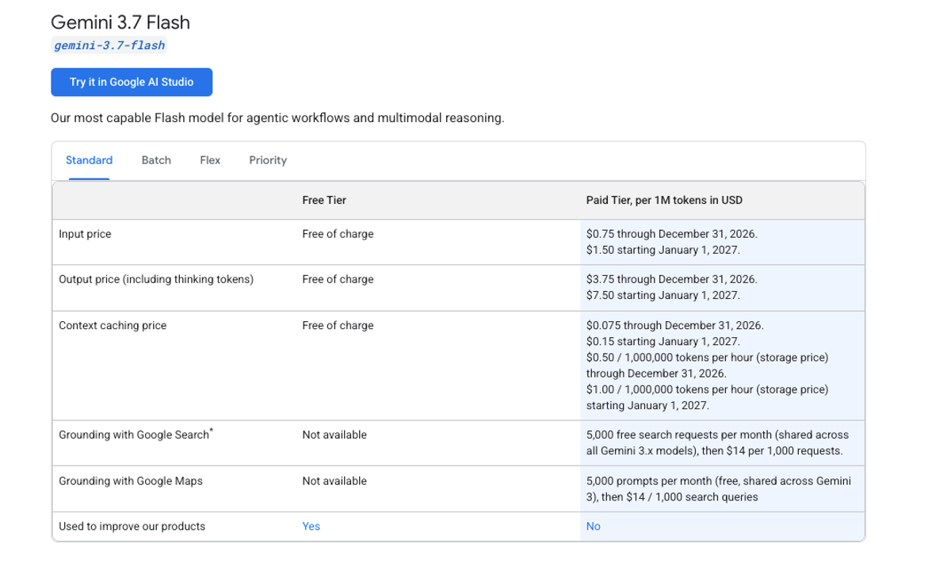
Task: Click the Input price row label
Action: (85, 234)
